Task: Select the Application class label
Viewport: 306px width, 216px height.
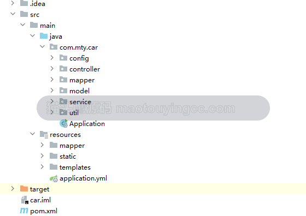Action: [87, 124]
